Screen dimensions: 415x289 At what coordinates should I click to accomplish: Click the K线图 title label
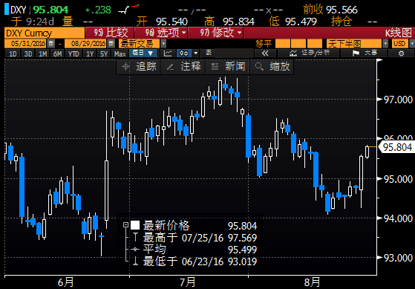(x=398, y=33)
